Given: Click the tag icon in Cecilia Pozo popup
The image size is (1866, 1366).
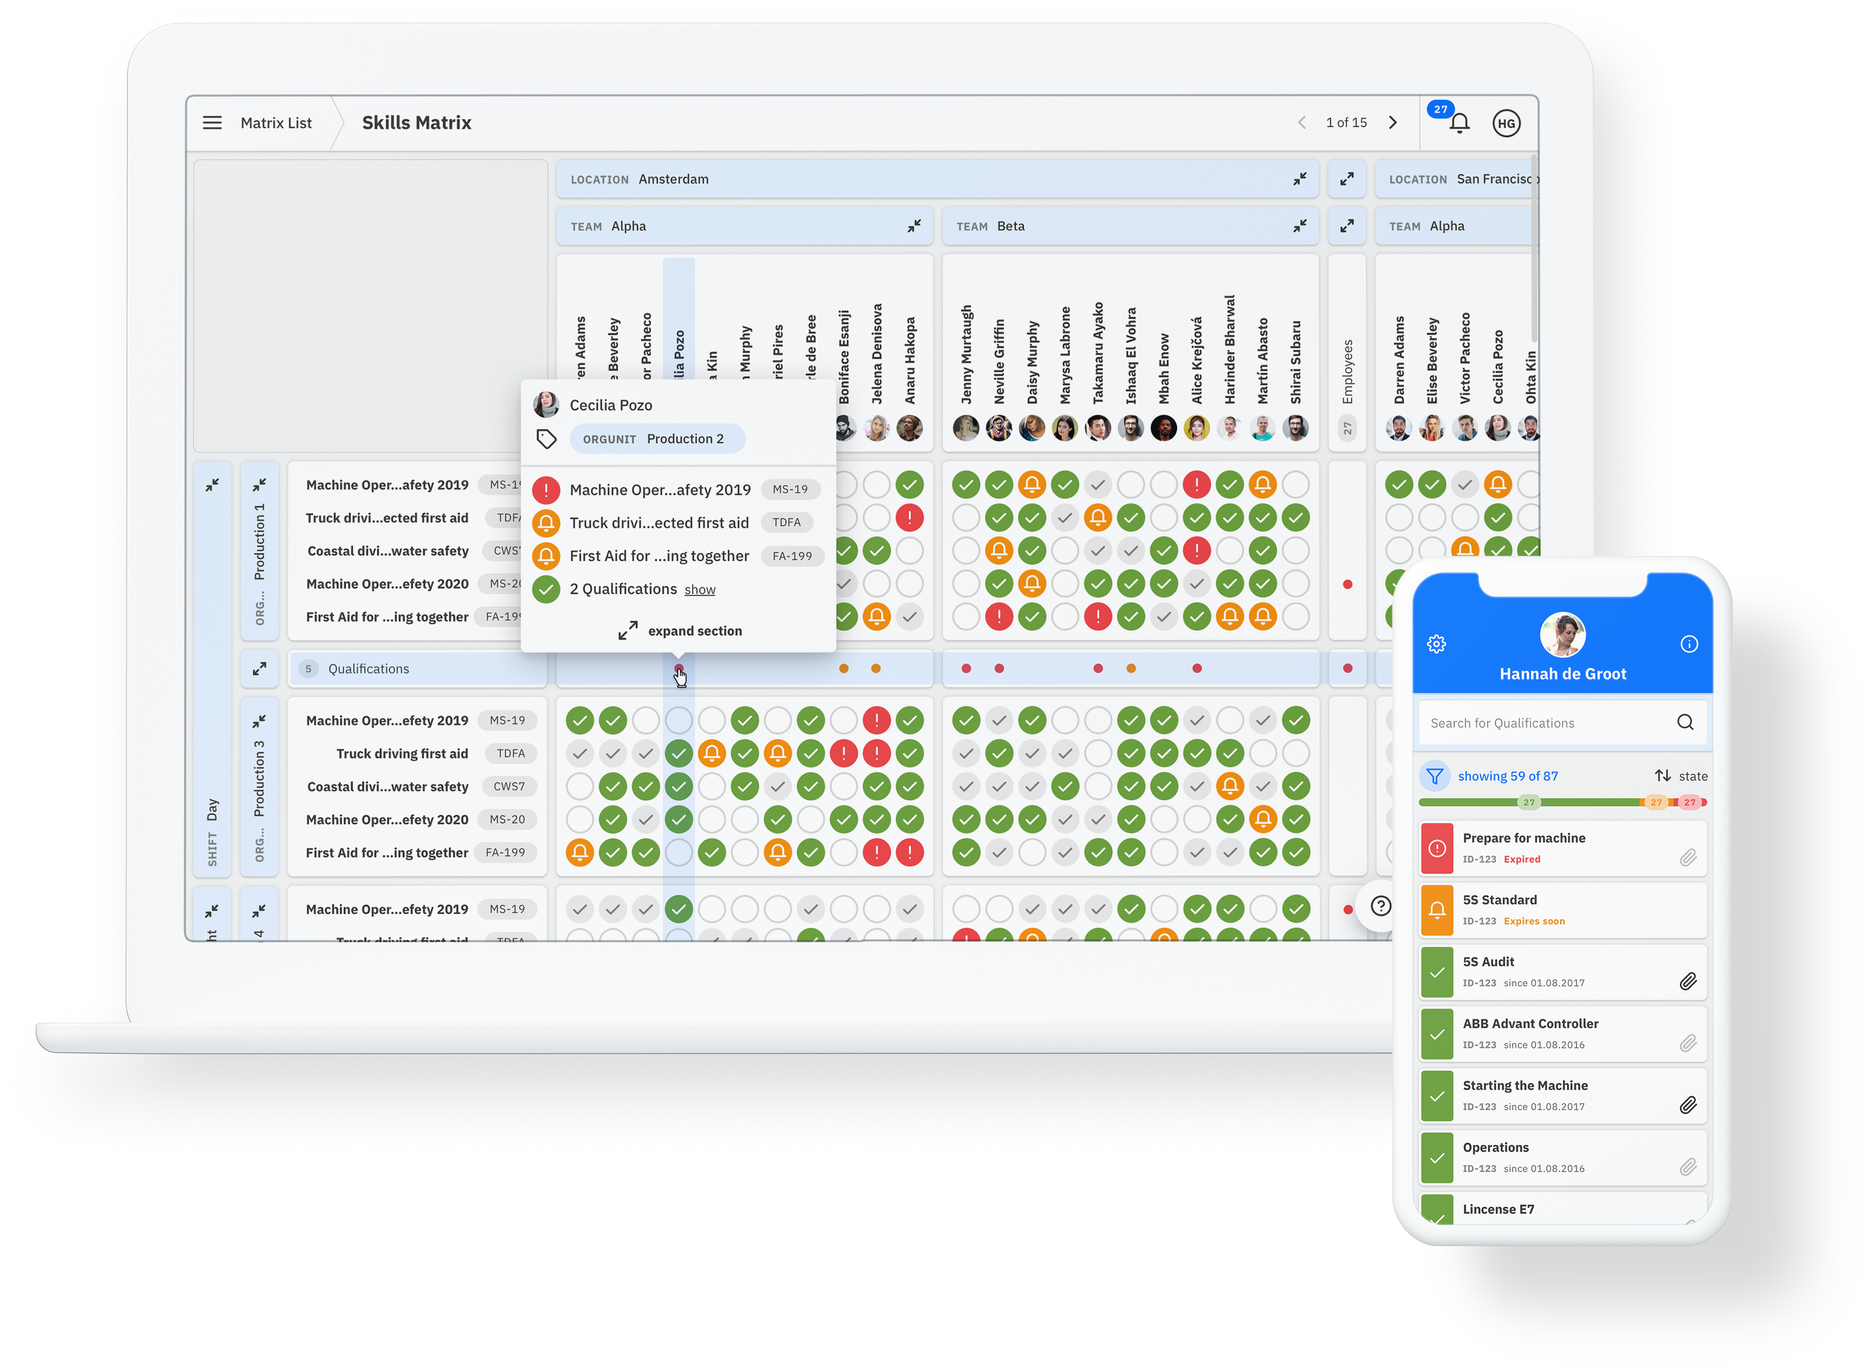Looking at the screenshot, I should (x=546, y=439).
